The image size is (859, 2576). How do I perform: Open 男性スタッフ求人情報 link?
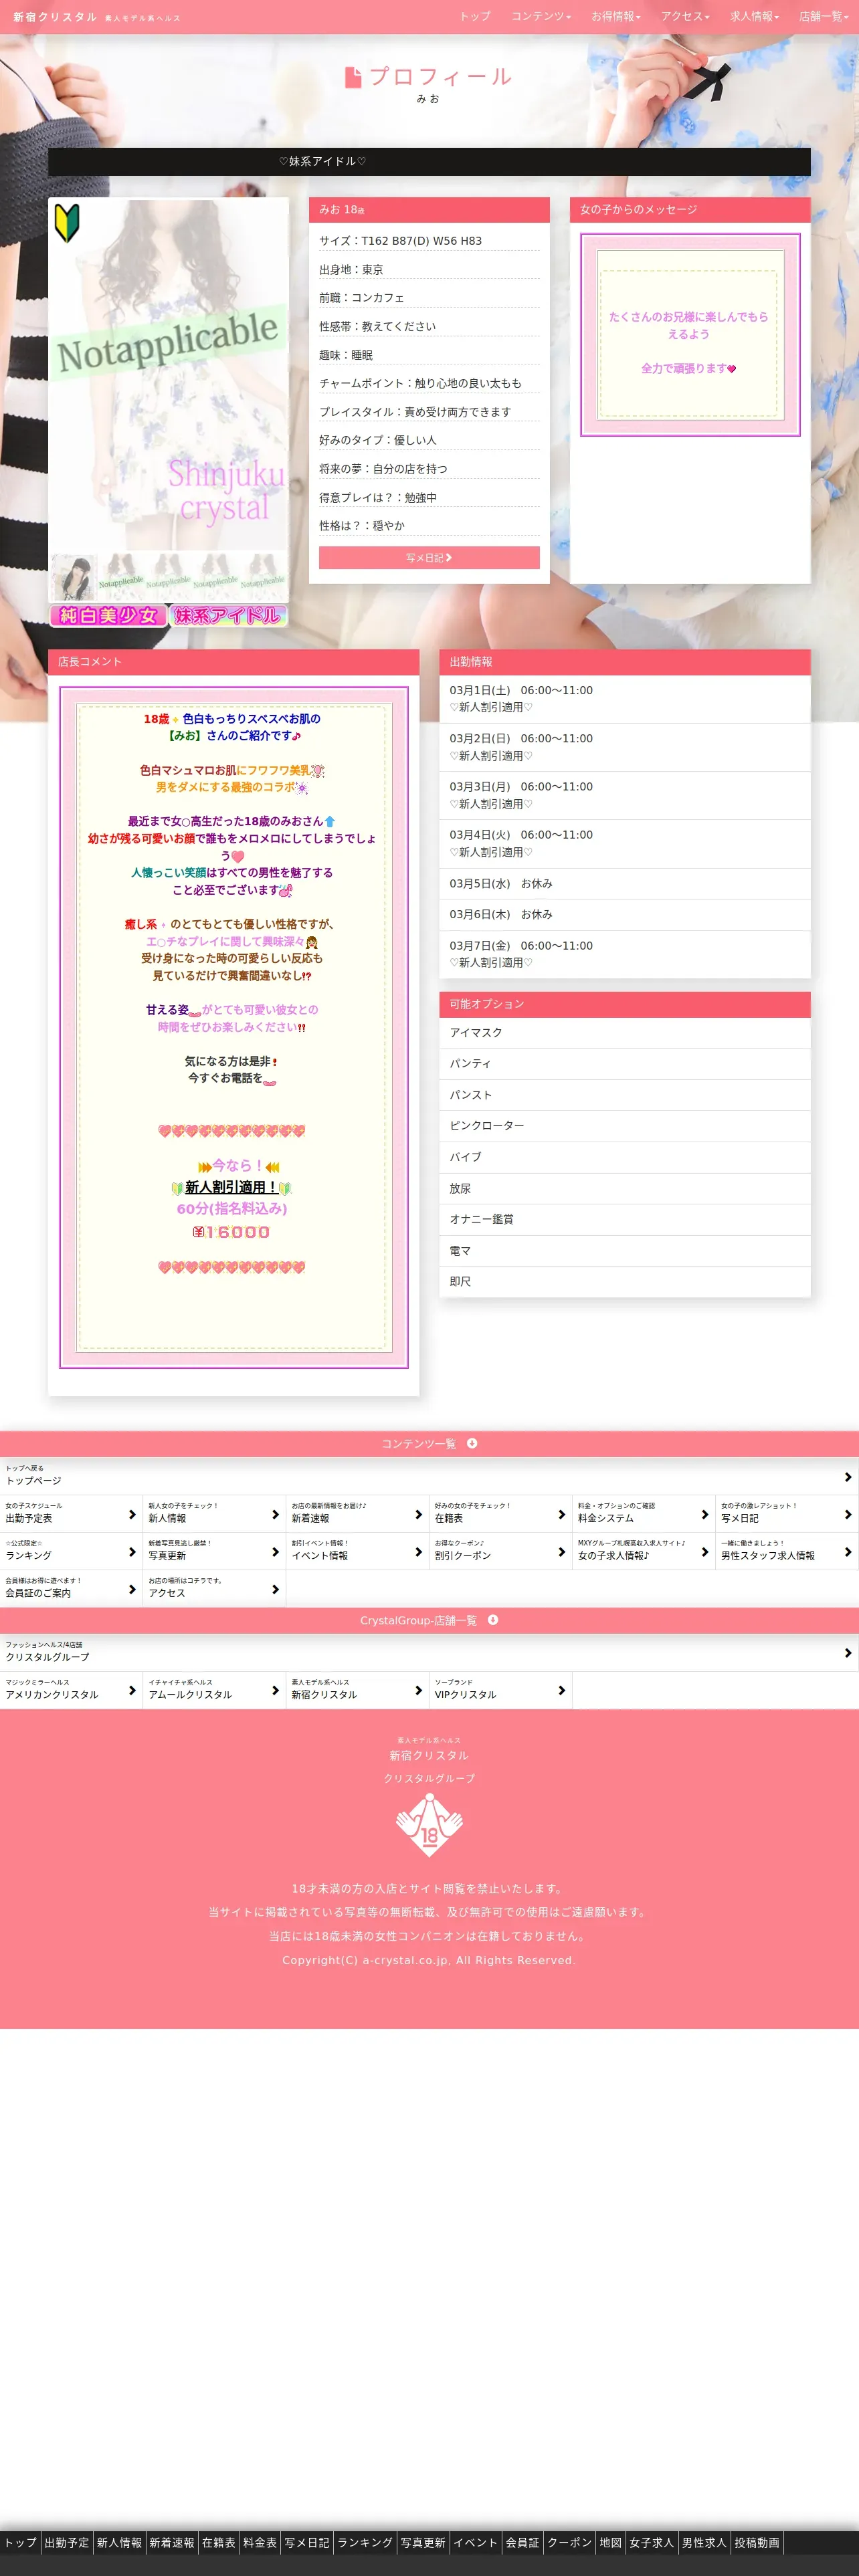787,1550
